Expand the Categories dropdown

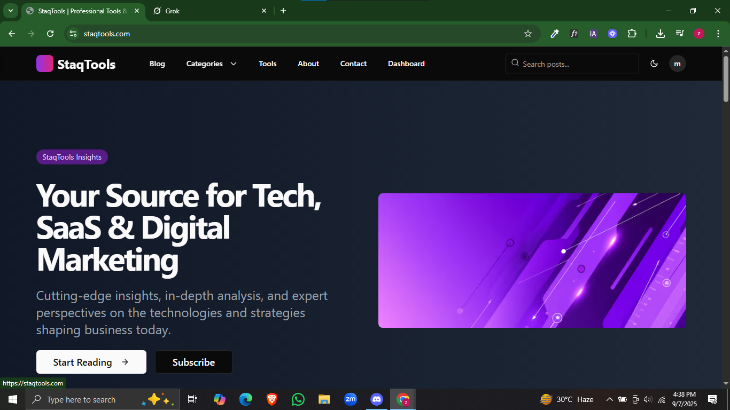coord(212,64)
